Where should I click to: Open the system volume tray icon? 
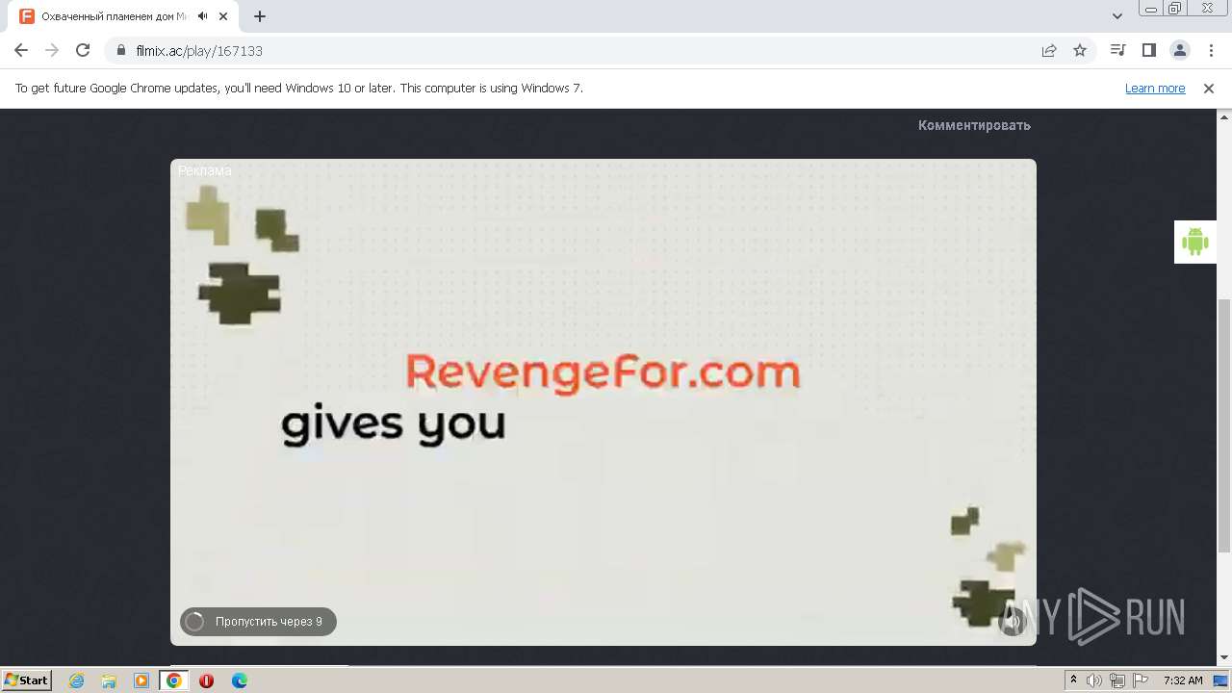pos(1094,680)
